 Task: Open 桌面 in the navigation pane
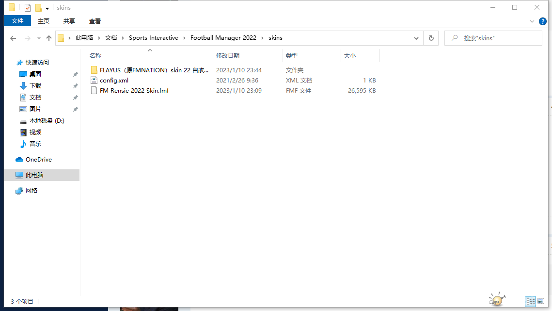pyautogui.click(x=35, y=74)
